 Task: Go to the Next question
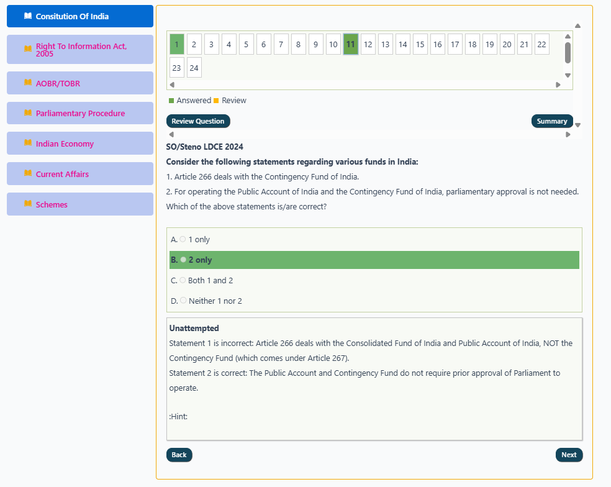[x=569, y=455]
